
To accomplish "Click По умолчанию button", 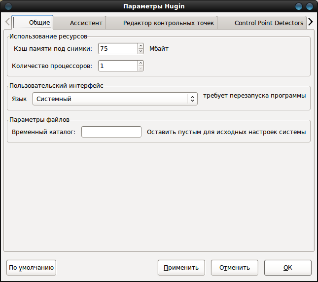I will tap(31, 268).
